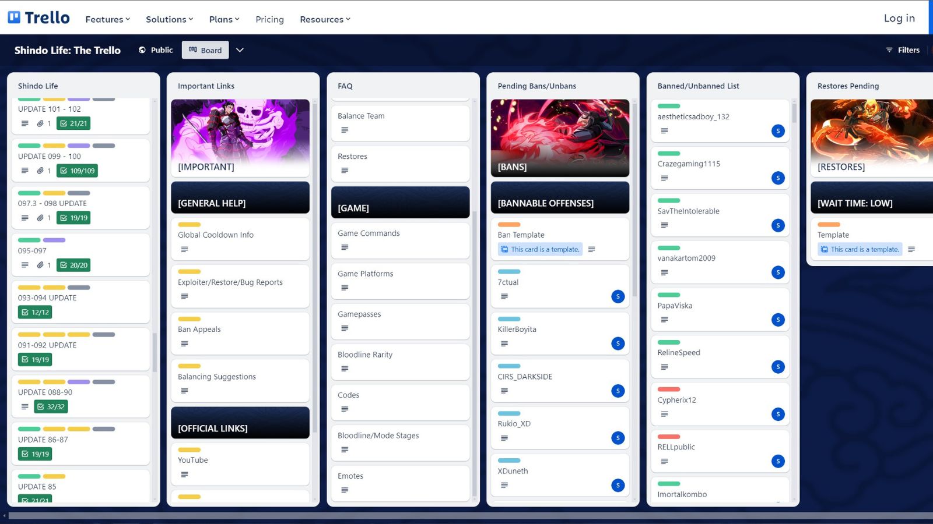Click description icon on Game Commands card

click(345, 247)
